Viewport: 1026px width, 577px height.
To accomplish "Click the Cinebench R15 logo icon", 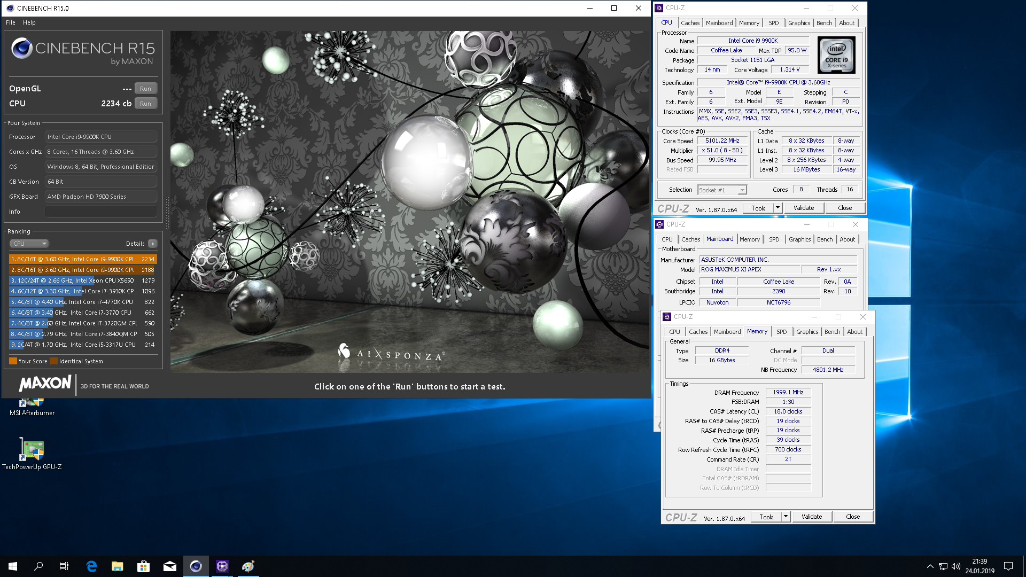I will coord(22,48).
